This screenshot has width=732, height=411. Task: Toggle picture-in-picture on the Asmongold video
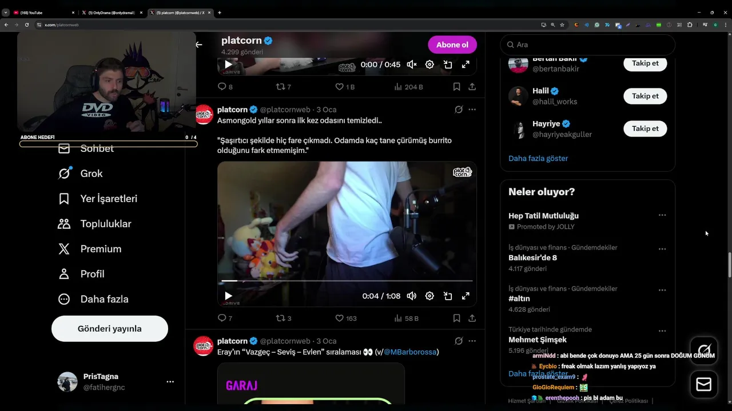pos(448,296)
